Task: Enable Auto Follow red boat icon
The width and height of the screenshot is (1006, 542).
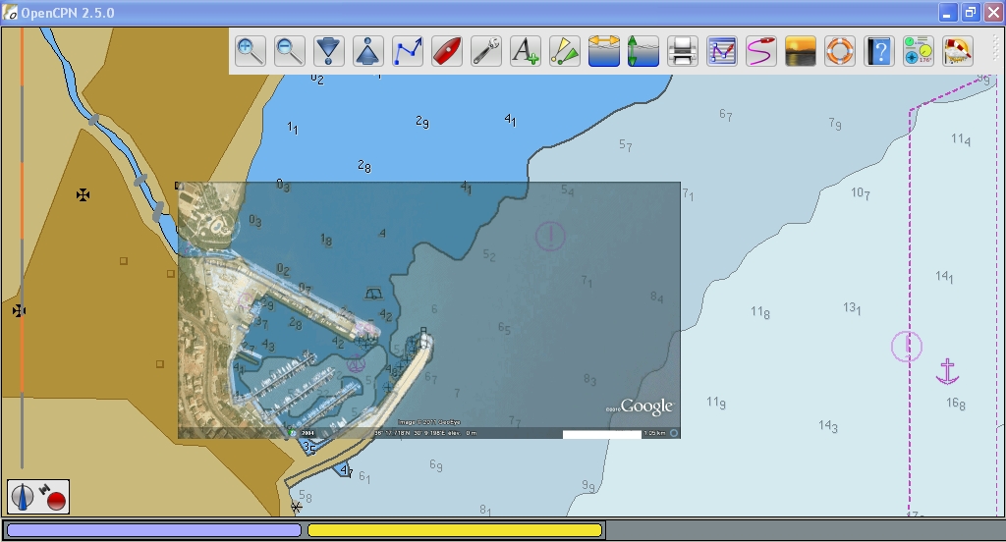Action: pos(447,51)
